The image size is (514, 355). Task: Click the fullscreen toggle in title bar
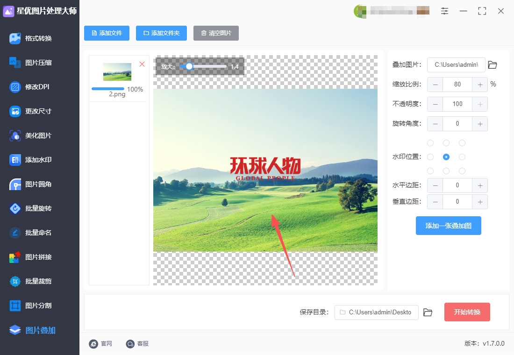482,11
